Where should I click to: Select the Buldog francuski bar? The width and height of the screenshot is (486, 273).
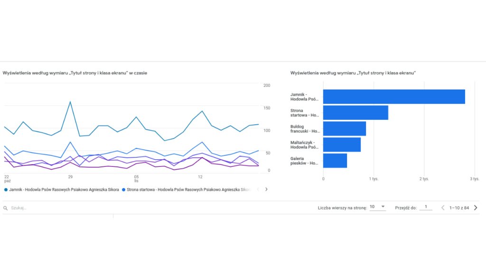coord(345,129)
